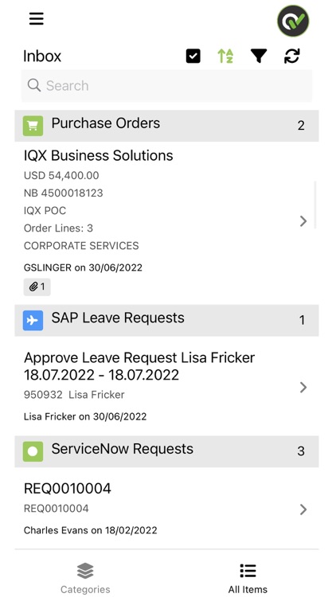Screen dimensions: 336x597
Task: Click 950932 Lisa Fricker subtitle
Action: pyautogui.click(x=74, y=395)
